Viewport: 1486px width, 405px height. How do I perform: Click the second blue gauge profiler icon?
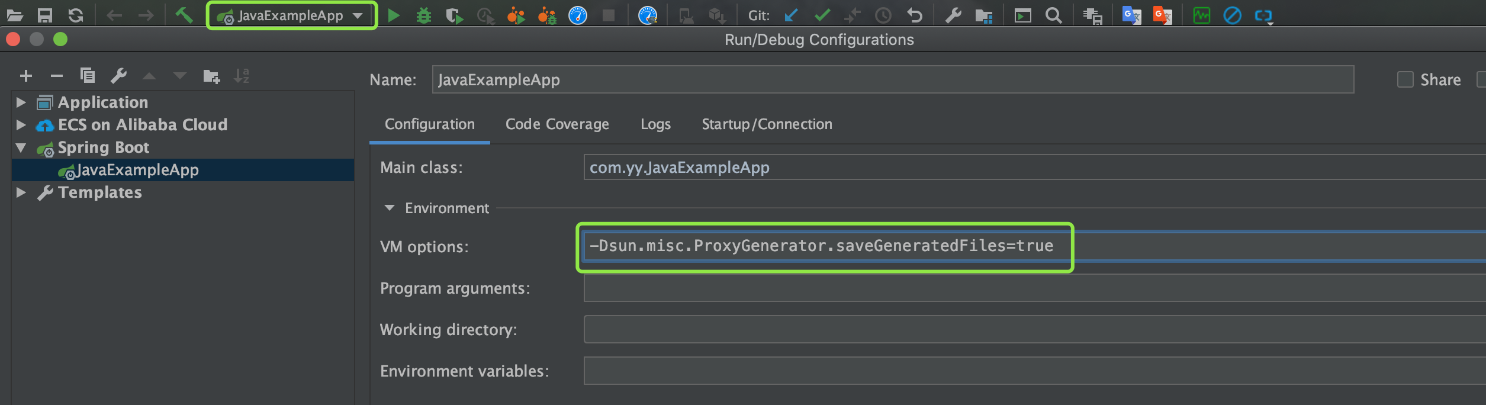(x=648, y=15)
